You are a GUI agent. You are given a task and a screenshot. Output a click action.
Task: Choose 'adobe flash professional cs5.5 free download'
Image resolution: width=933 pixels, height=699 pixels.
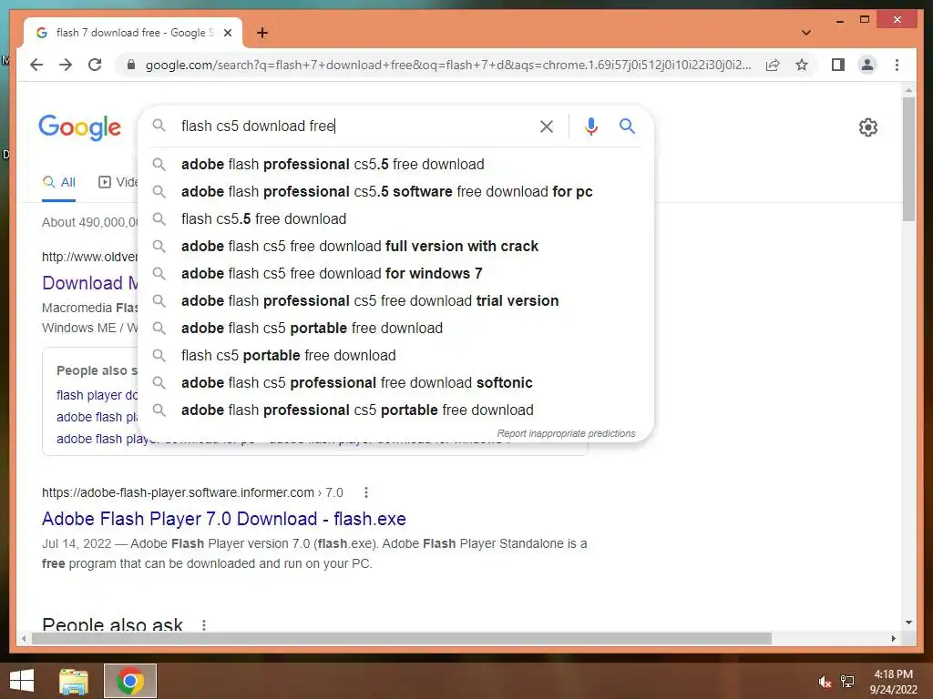point(395,164)
